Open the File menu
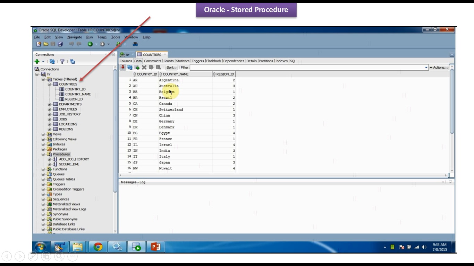The width and height of the screenshot is (474, 266). coord(37,37)
